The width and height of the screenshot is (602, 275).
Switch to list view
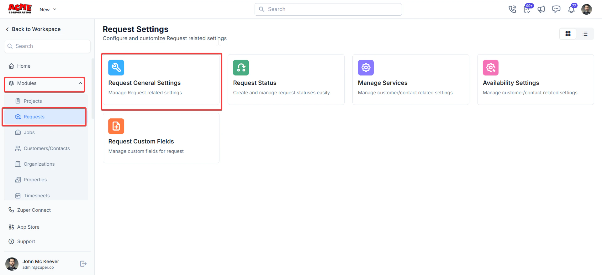tap(585, 34)
